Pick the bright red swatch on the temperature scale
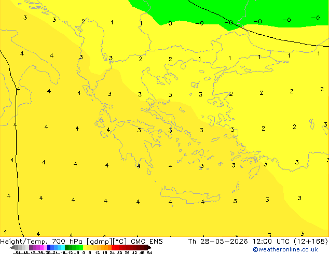This screenshot has height=254, width=329. (113, 248)
